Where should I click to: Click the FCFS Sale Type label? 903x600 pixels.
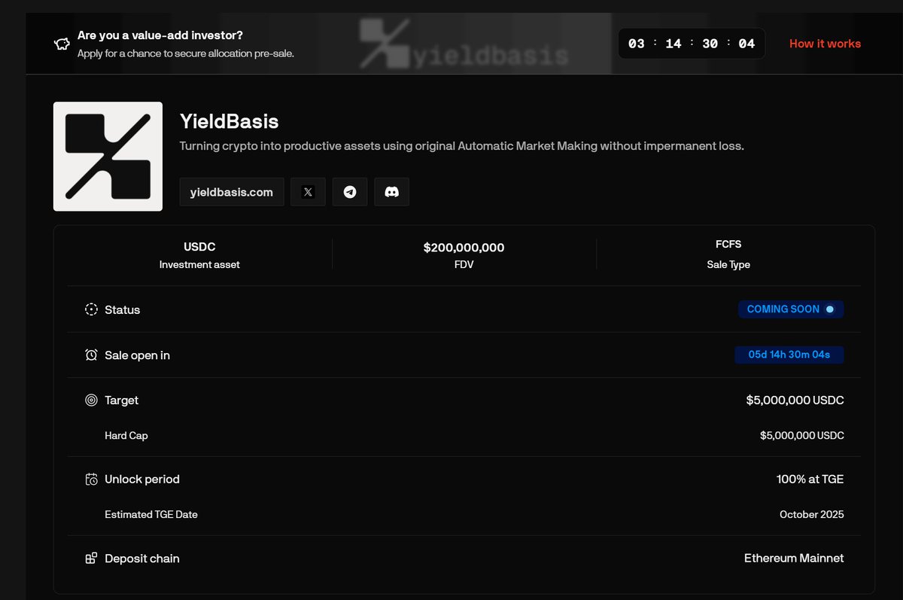pos(728,245)
